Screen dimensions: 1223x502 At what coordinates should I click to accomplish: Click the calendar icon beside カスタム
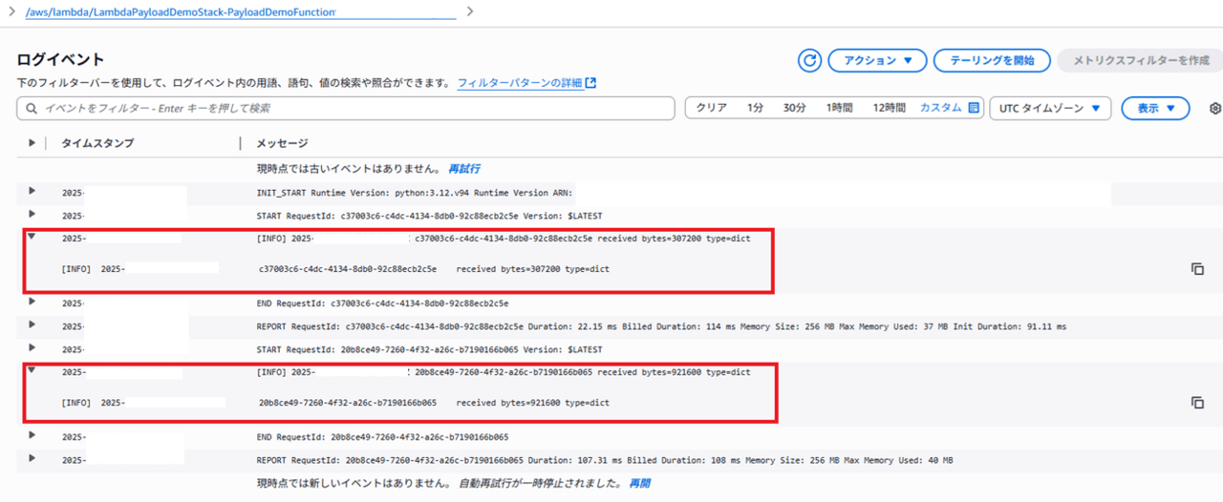tap(975, 108)
